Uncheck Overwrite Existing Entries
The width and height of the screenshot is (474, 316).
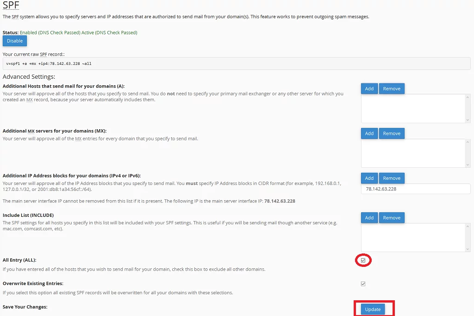click(363, 284)
